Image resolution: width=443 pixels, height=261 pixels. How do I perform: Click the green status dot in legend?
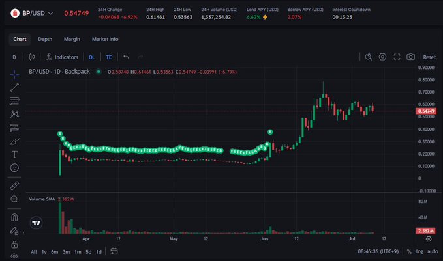[x=99, y=72]
